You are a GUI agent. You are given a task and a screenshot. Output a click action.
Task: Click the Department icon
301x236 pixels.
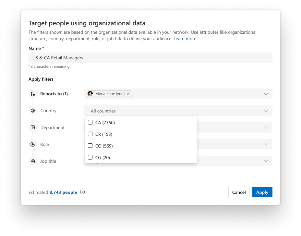[32, 127]
